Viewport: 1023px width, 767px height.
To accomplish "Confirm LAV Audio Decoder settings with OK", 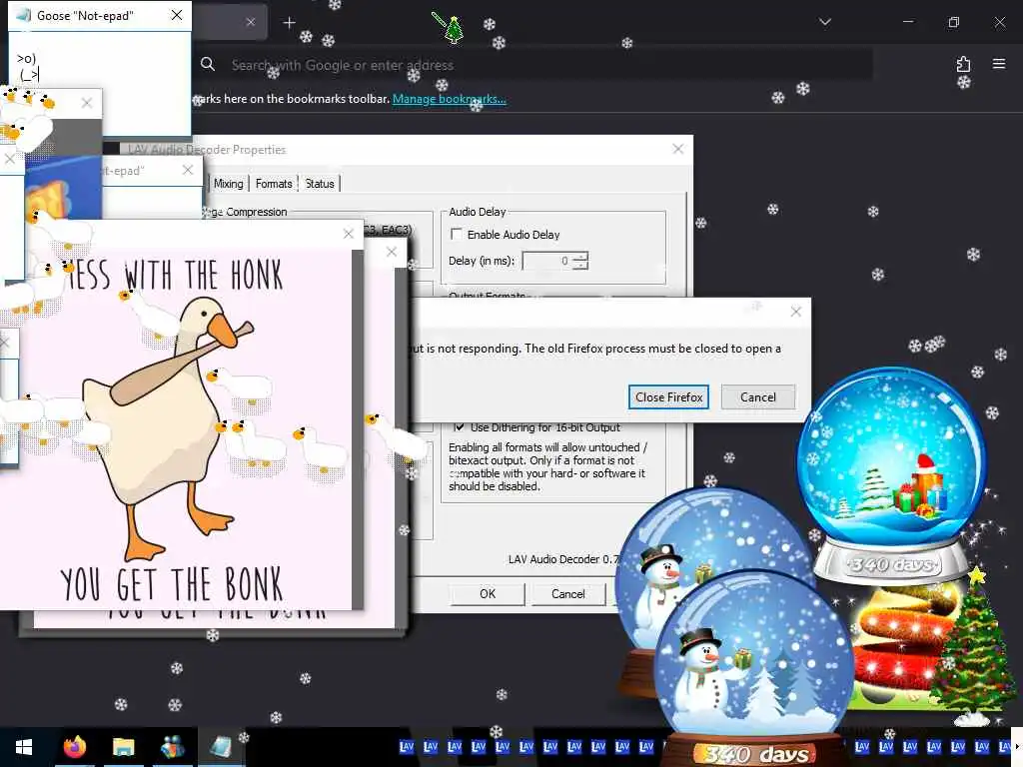I will pos(488,594).
